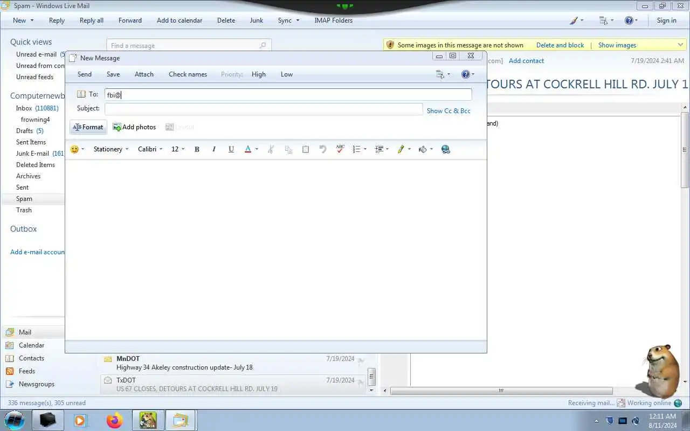Expand the images warning bar chevron
Image resolution: width=690 pixels, height=431 pixels.
pos(680,45)
